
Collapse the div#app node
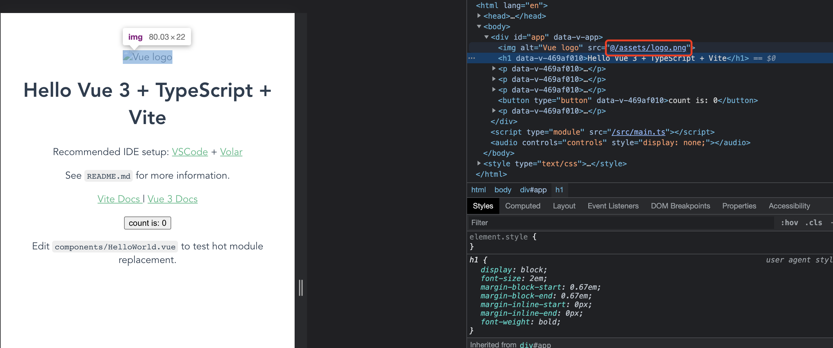(x=486, y=37)
